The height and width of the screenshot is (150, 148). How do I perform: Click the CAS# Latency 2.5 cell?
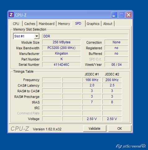(x=112, y=85)
